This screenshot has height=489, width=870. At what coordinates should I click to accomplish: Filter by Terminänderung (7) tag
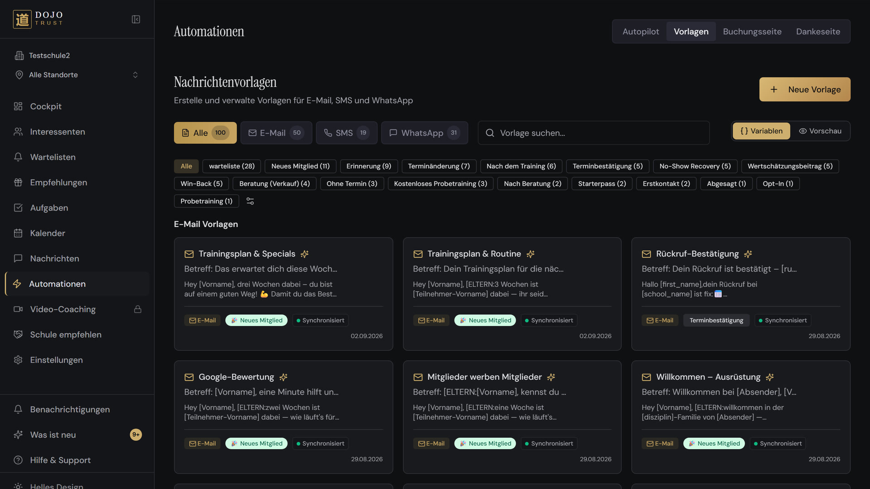point(439,166)
